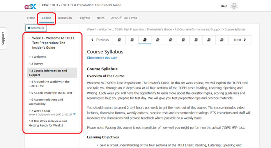Open the Help link
Image resolution: width=271 pixels, height=148 pixels.
coord(224,6)
